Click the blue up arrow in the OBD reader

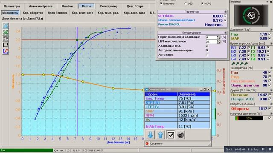click(160, 135)
